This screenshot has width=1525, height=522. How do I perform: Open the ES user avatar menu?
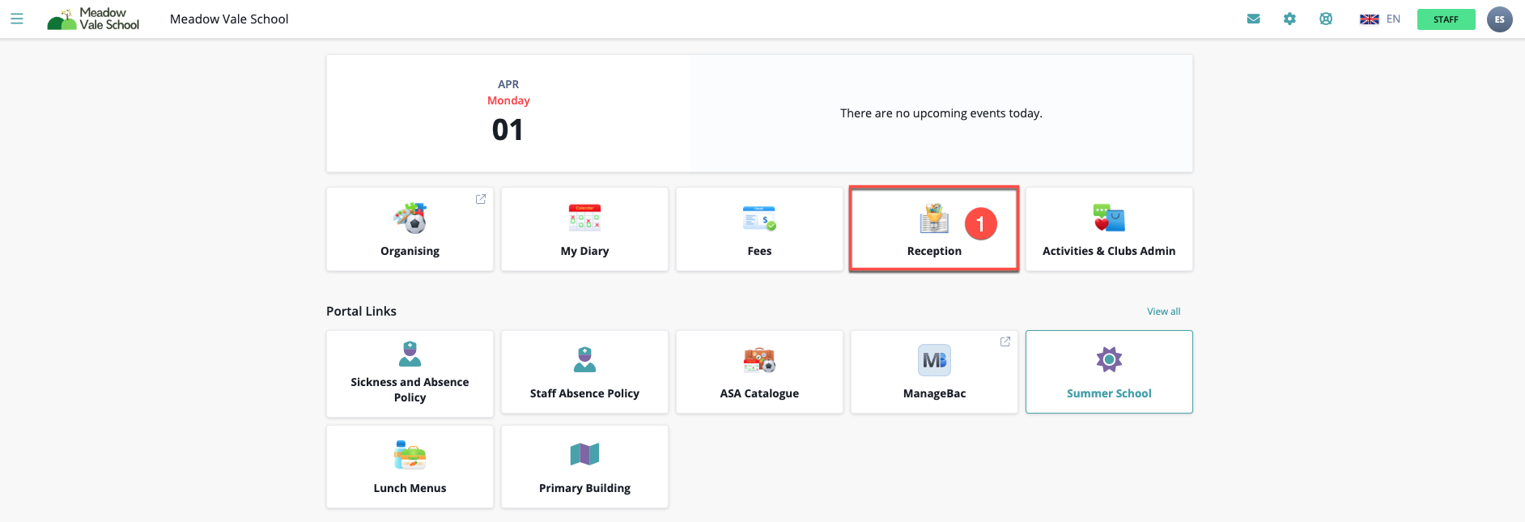point(1499,19)
